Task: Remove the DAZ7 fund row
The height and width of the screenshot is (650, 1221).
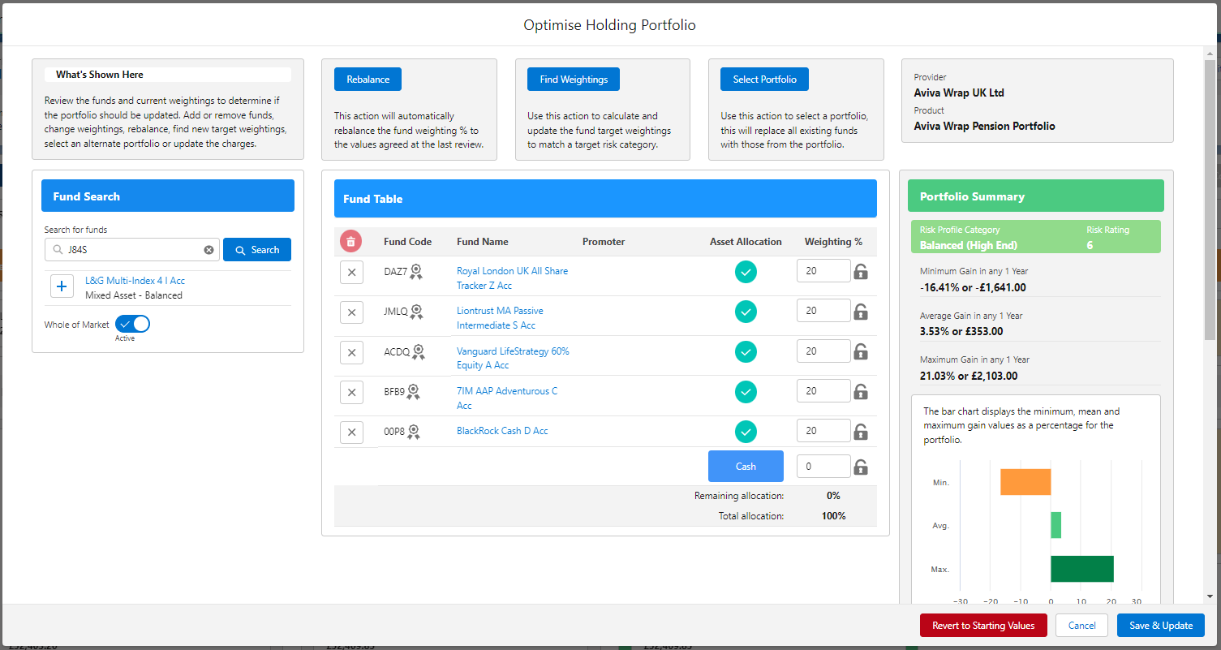Action: (x=351, y=272)
